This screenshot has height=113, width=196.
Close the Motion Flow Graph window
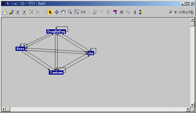(192, 4)
